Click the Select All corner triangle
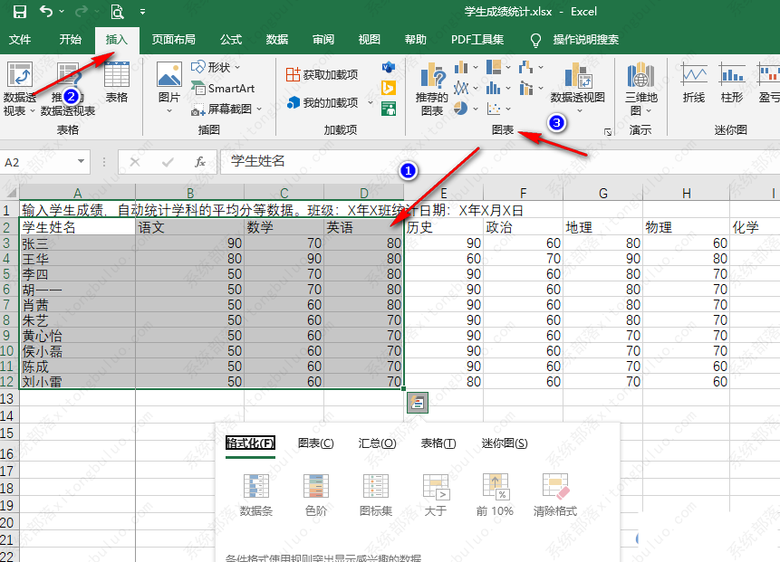The image size is (780, 562). point(11,192)
